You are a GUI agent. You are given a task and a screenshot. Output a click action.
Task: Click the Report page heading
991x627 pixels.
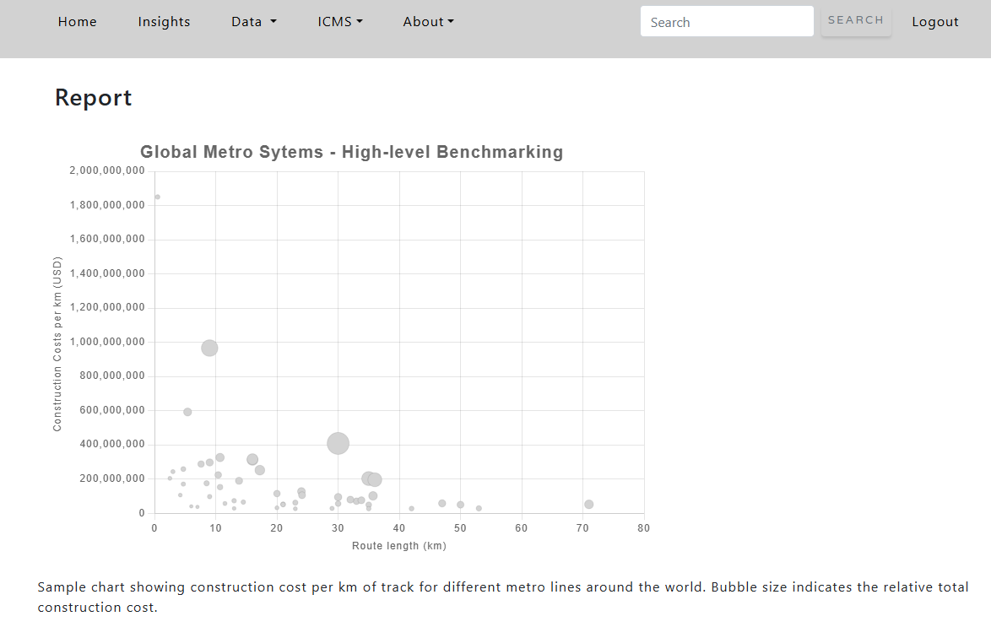point(94,98)
